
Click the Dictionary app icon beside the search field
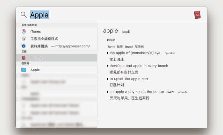[197, 15]
